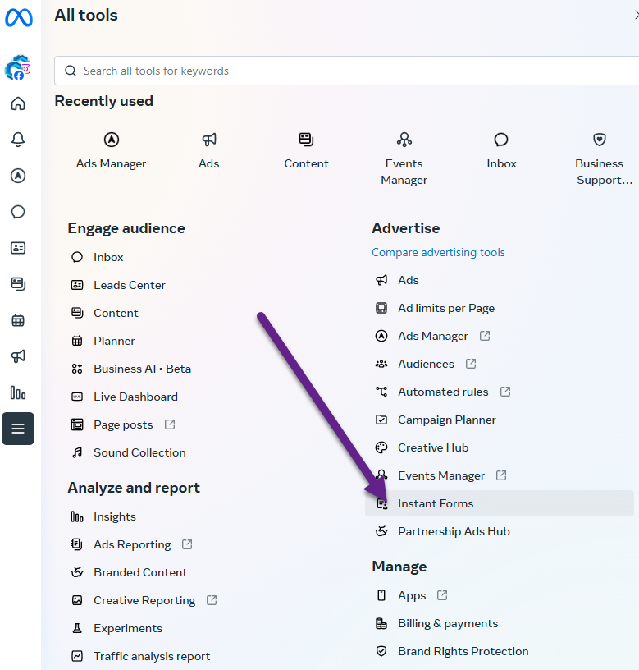
Task: Open Traffic analysis report
Action: tap(151, 656)
